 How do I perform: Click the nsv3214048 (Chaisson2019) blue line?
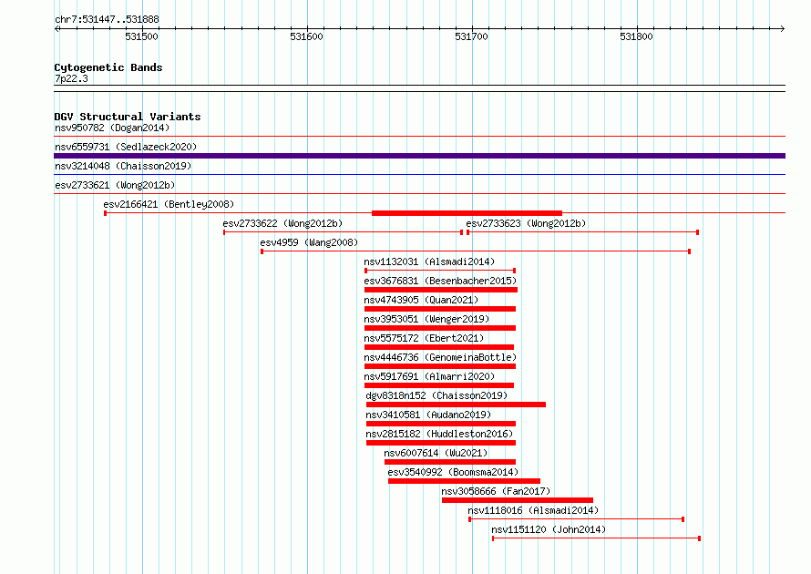click(419, 175)
